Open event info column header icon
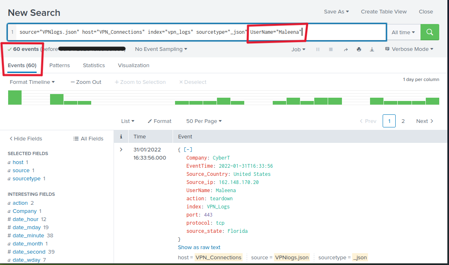Screen dimensions: 449x265 point(121,137)
